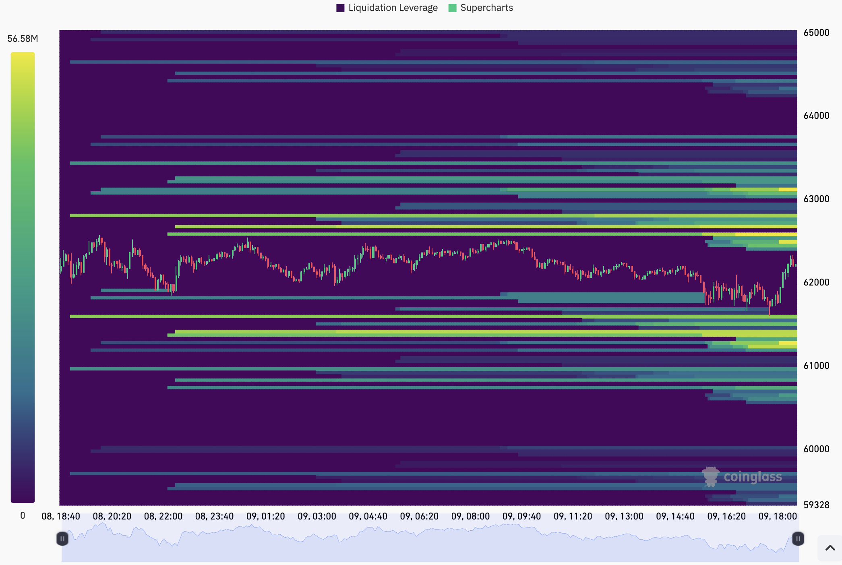Toggle the purple Liquidation Leverage legend swatch
The width and height of the screenshot is (842, 565).
340,8
